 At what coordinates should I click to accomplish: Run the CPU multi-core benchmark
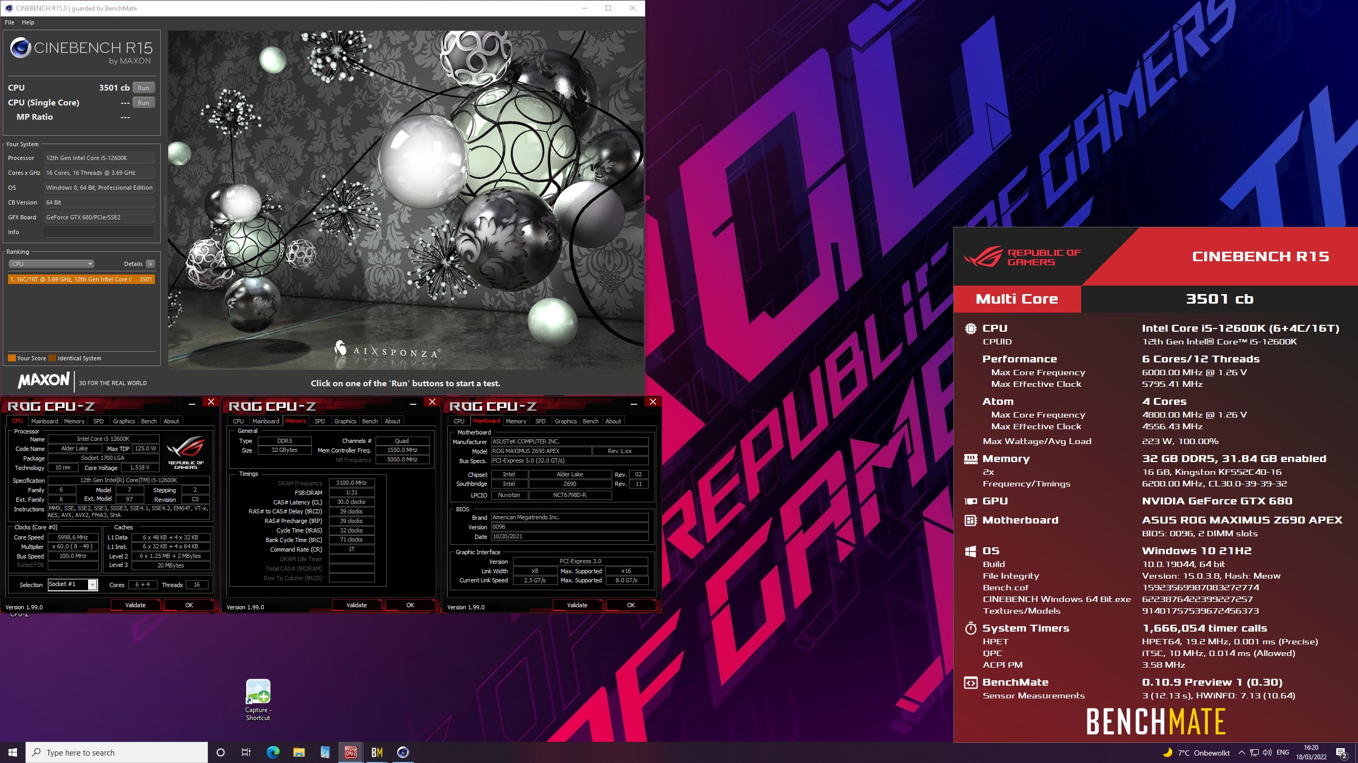143,88
